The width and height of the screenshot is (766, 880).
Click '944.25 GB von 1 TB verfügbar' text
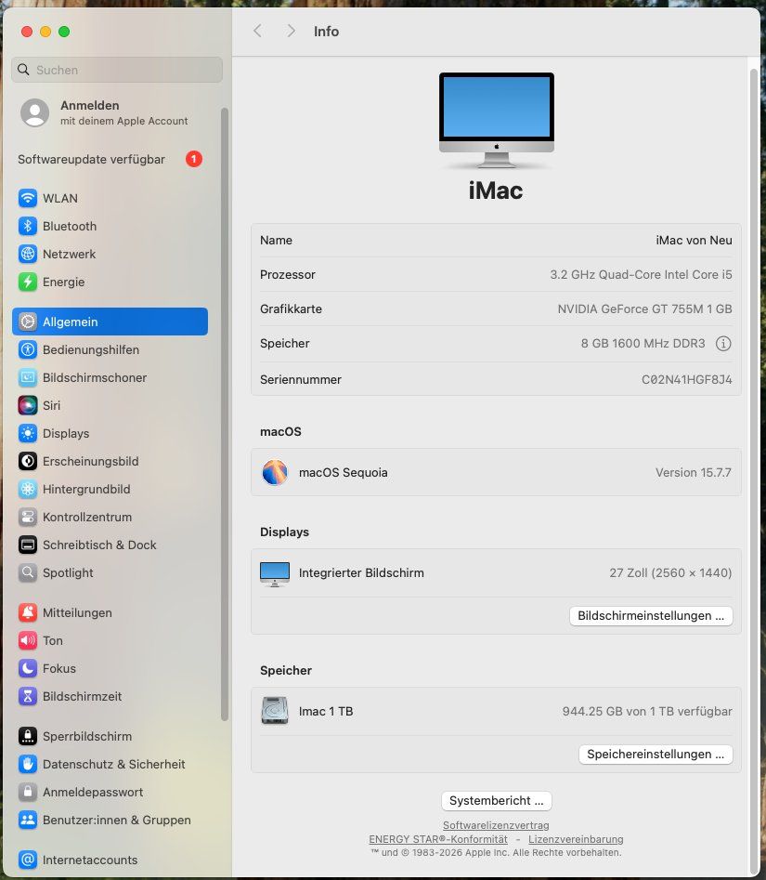click(647, 712)
